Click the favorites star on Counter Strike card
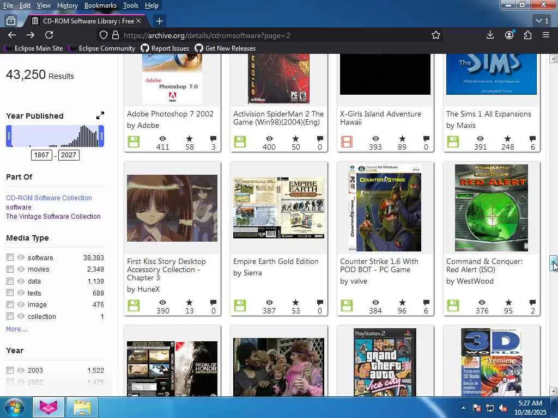The width and height of the screenshot is (558, 418). pos(402,303)
